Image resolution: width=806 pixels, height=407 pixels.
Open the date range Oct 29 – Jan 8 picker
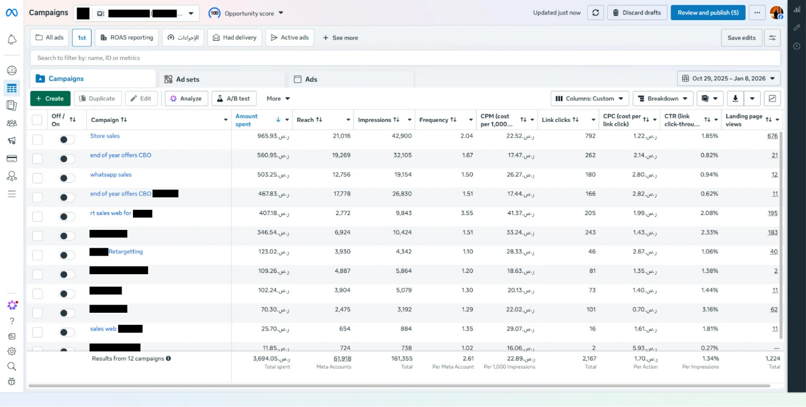click(729, 78)
